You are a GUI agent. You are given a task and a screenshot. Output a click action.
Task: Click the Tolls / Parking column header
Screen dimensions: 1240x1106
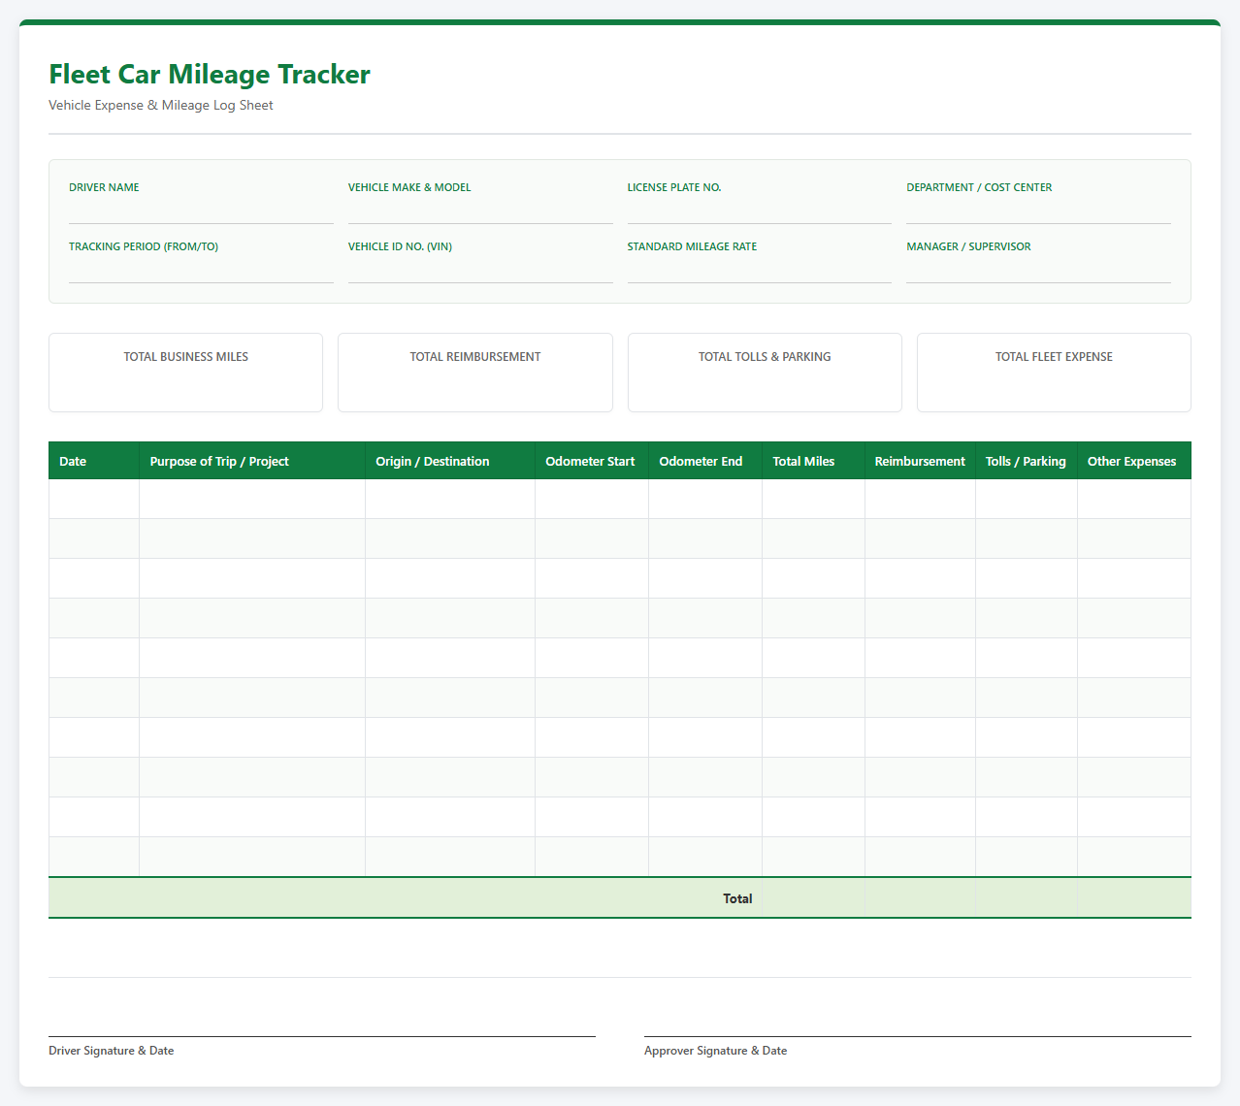point(1027,461)
